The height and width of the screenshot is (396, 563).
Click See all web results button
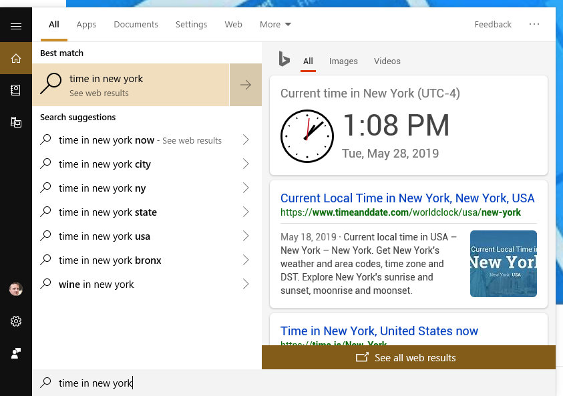(409, 357)
